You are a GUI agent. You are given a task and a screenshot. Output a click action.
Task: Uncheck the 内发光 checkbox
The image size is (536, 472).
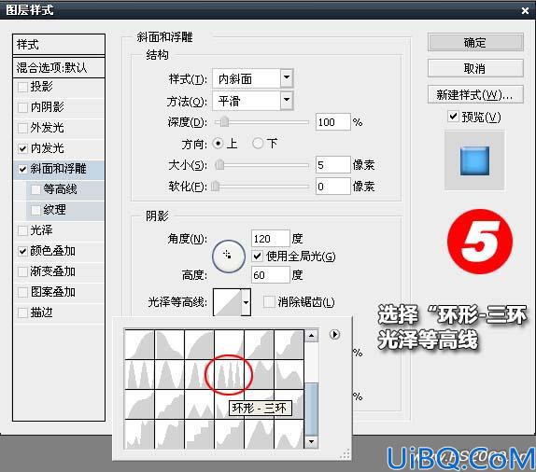click(x=22, y=148)
